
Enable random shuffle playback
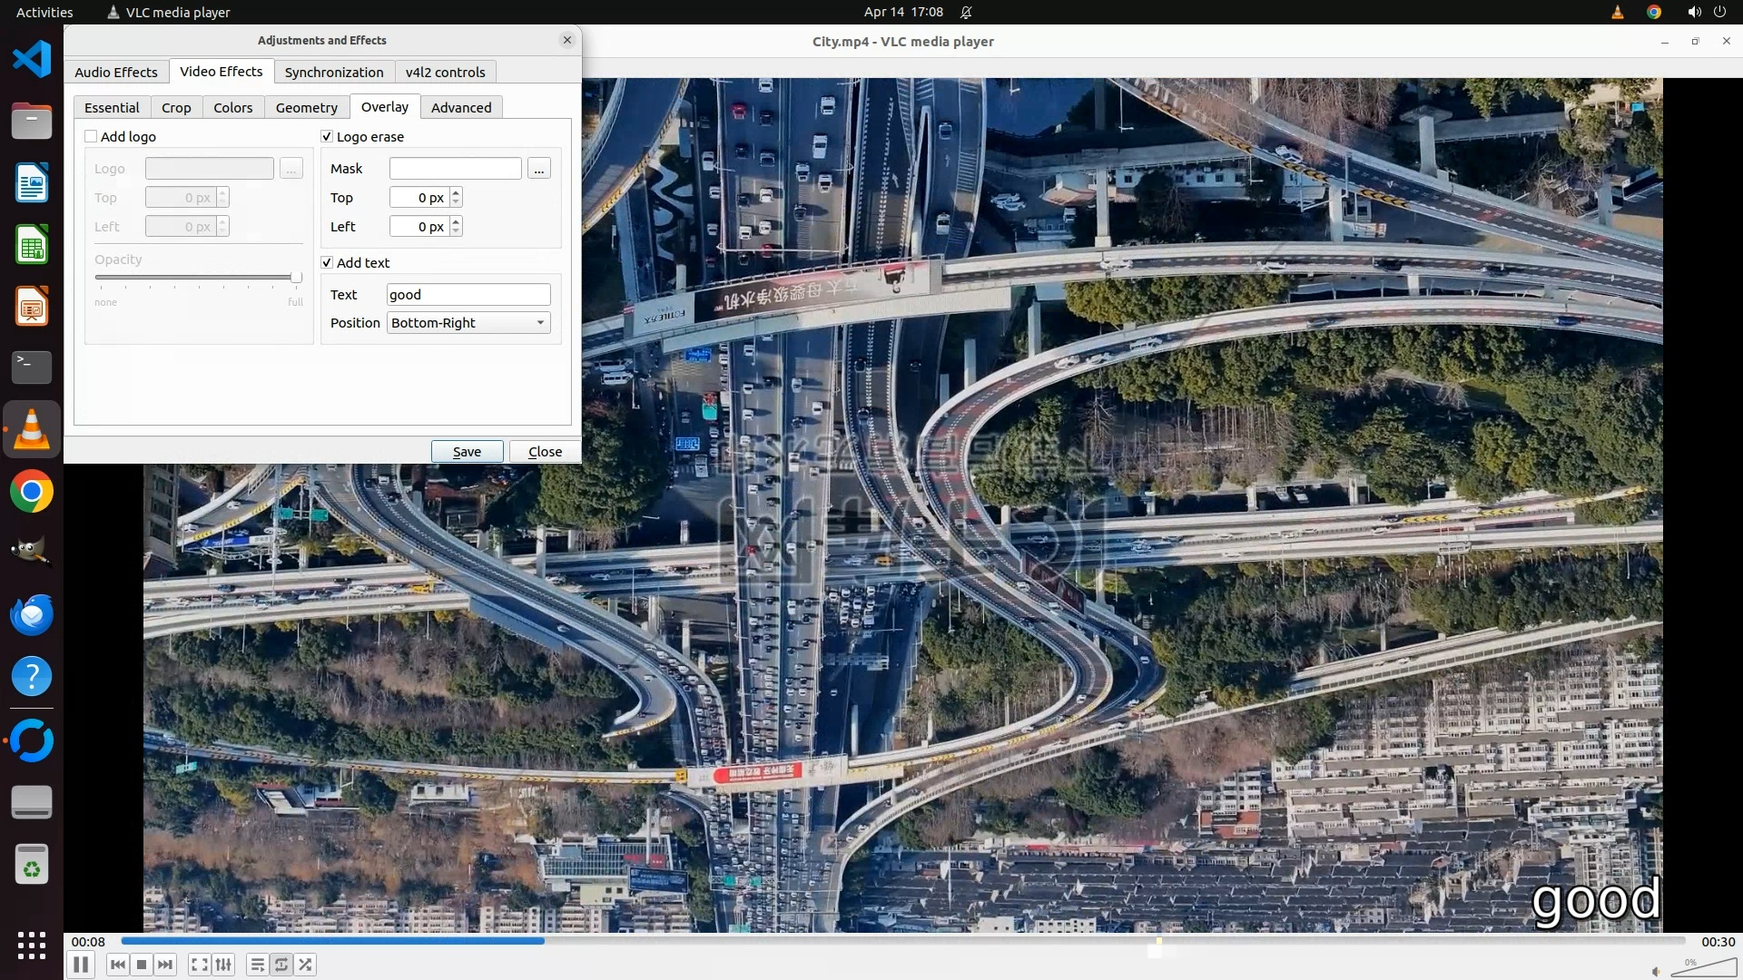306,965
